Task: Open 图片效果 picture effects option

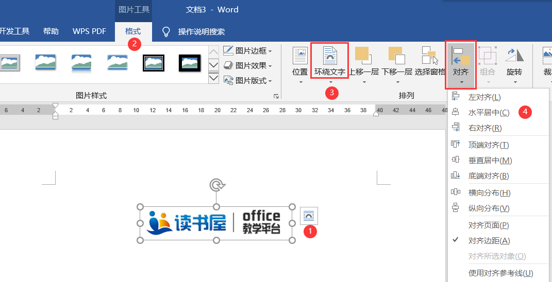Action: pyautogui.click(x=248, y=66)
